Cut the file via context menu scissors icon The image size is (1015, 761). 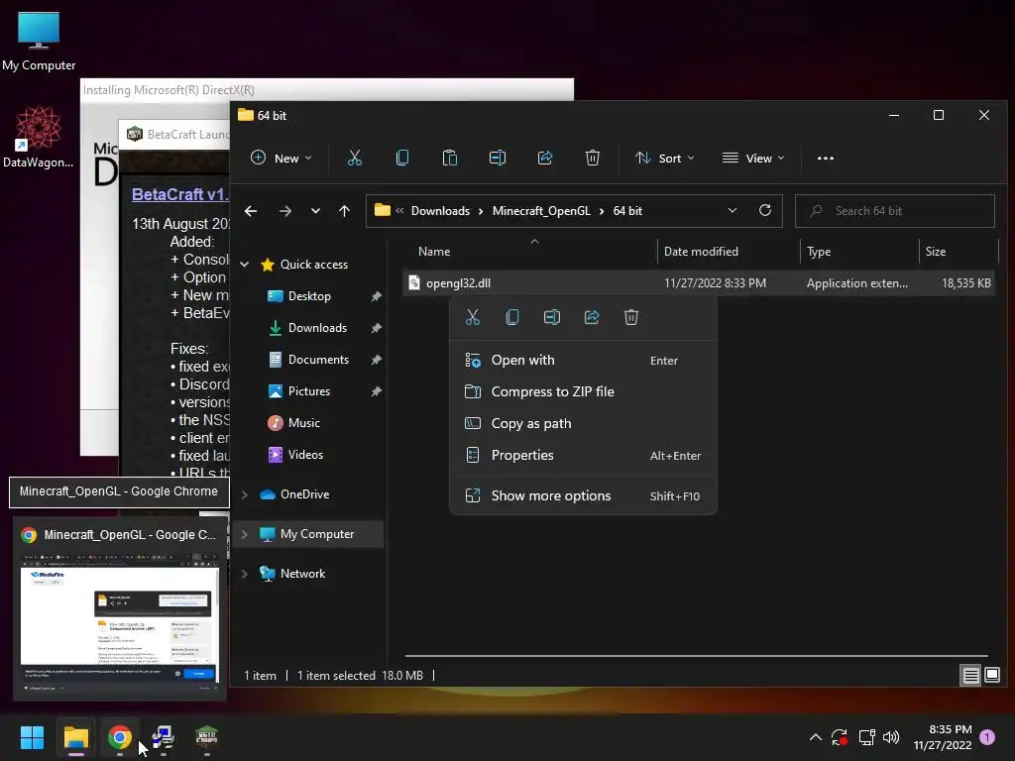pyautogui.click(x=473, y=317)
